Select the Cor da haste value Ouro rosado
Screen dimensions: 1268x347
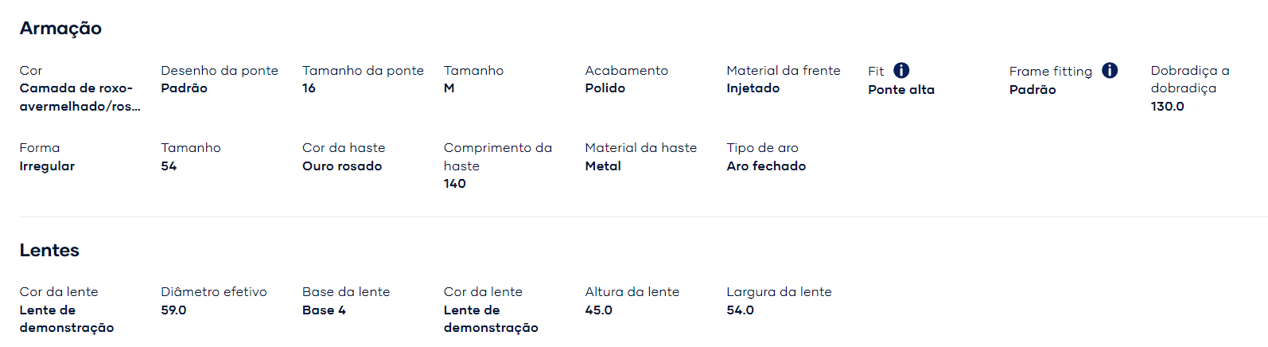(342, 166)
